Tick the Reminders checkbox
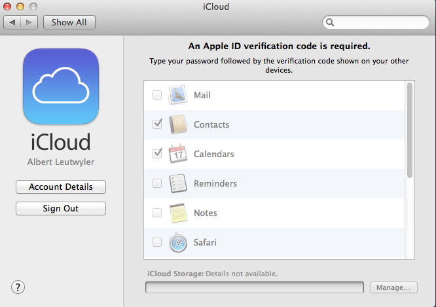436x307 pixels. point(157,183)
